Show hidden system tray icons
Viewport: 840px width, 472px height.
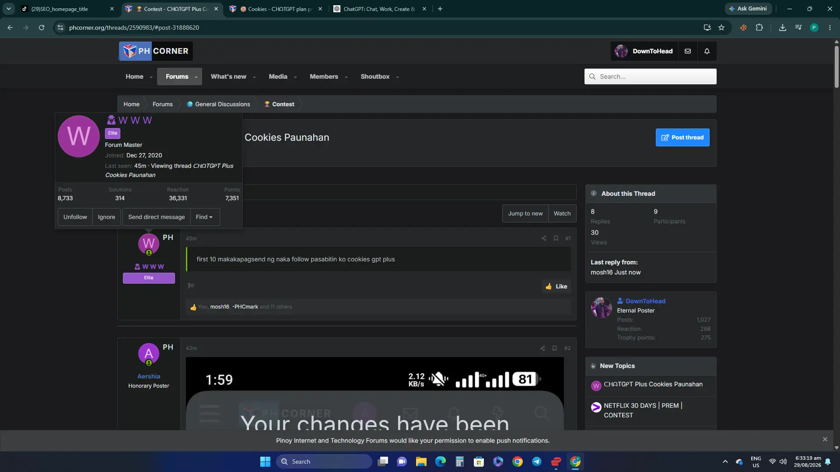pos(725,462)
